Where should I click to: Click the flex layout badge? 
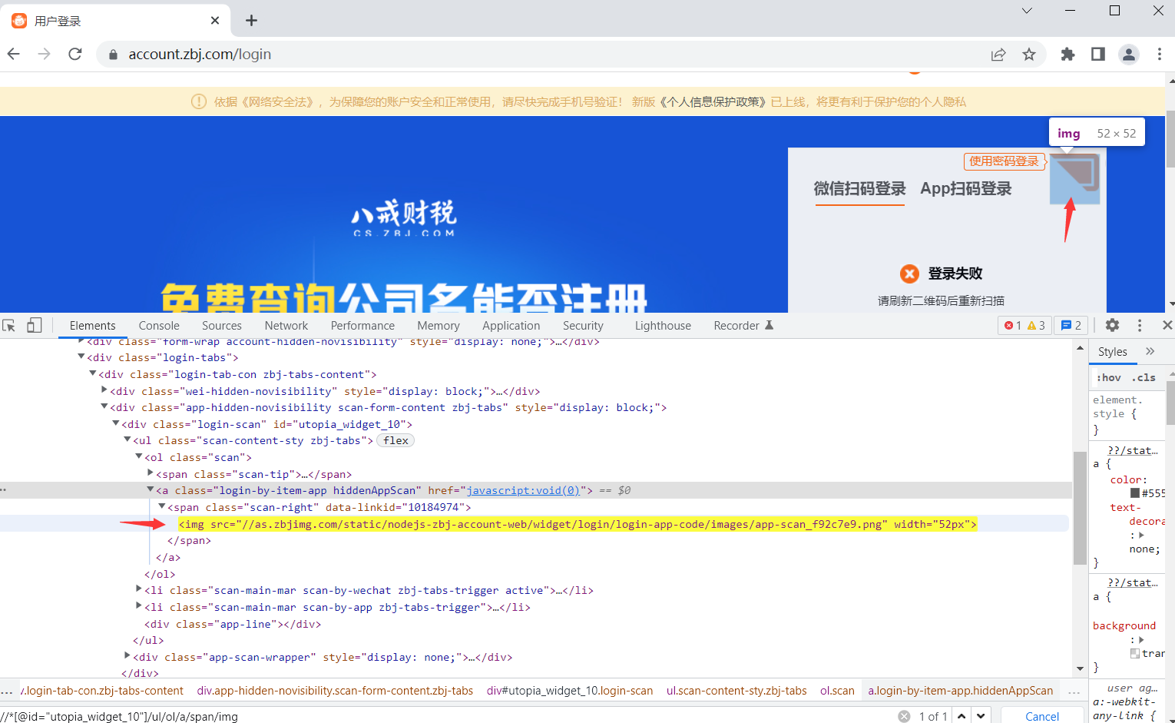point(396,440)
